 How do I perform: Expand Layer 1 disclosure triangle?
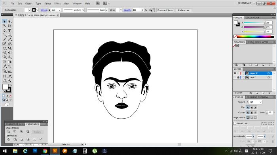[243, 77]
